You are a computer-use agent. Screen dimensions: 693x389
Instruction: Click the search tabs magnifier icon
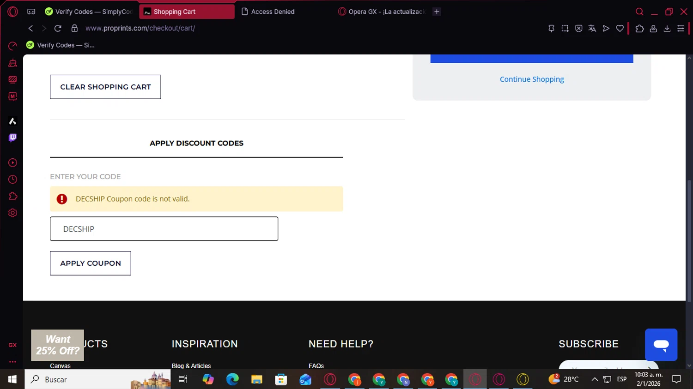click(639, 12)
